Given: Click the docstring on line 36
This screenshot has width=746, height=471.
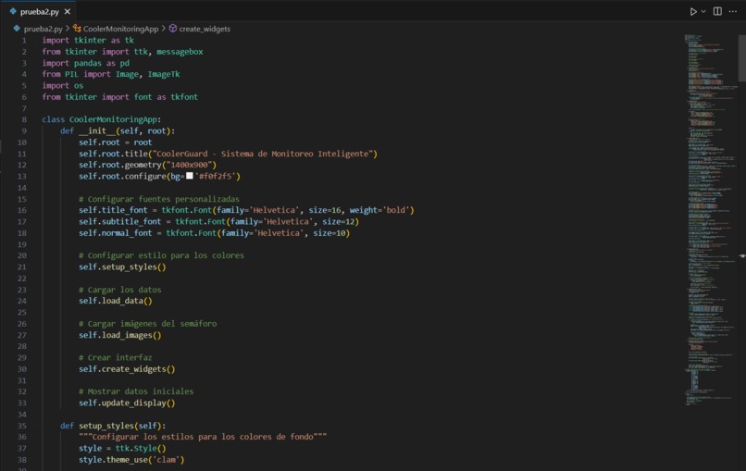Looking at the screenshot, I should coord(203,437).
